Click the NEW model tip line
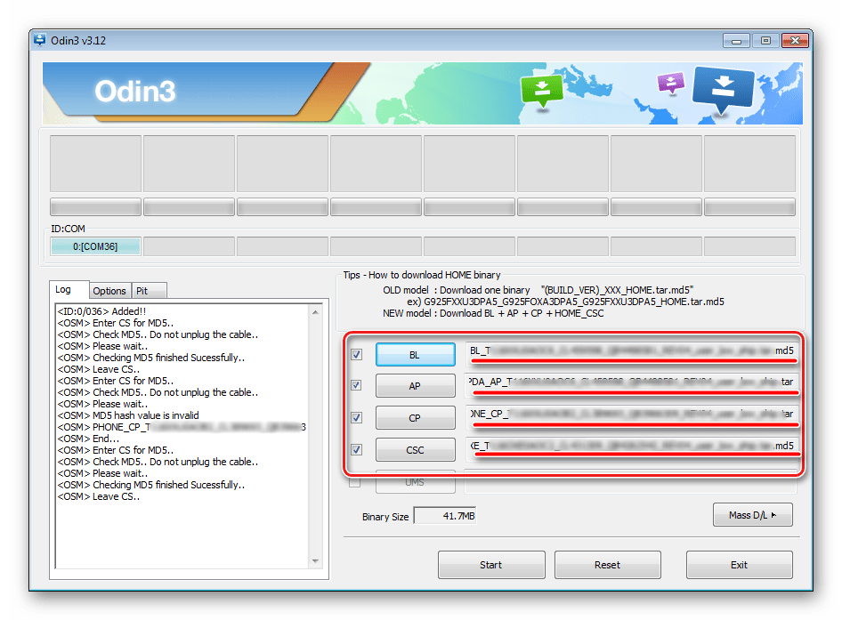Image resolution: width=842 pixels, height=620 pixels. (493, 313)
